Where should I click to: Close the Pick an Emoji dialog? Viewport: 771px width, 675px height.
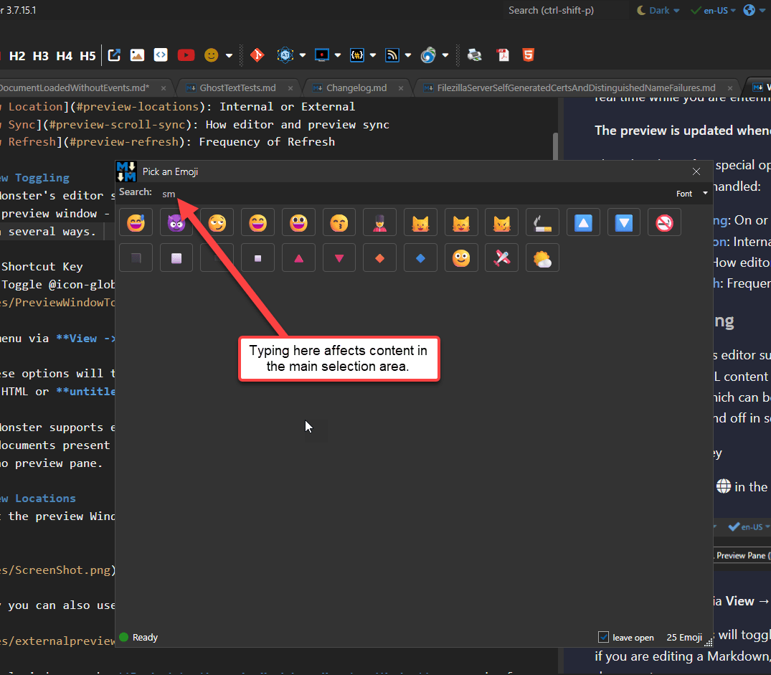696,171
